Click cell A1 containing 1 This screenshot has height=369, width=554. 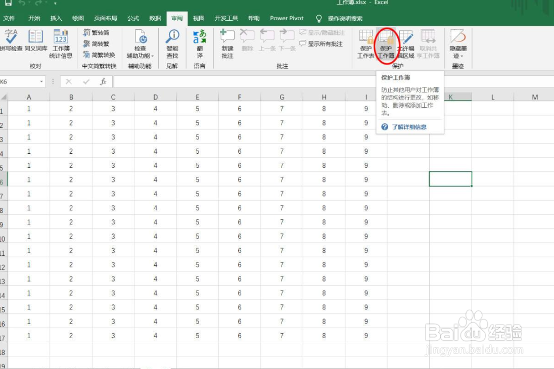29,109
